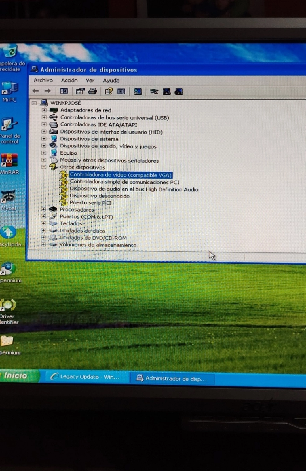Select Unidades de DVD/CD-ROM
This screenshot has height=471, width=306.
[93, 238]
